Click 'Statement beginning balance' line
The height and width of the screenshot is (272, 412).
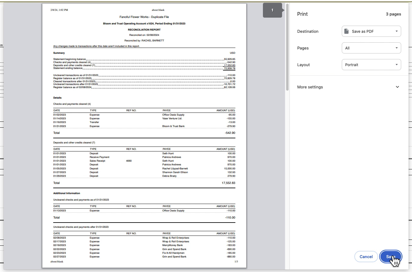coord(144,59)
